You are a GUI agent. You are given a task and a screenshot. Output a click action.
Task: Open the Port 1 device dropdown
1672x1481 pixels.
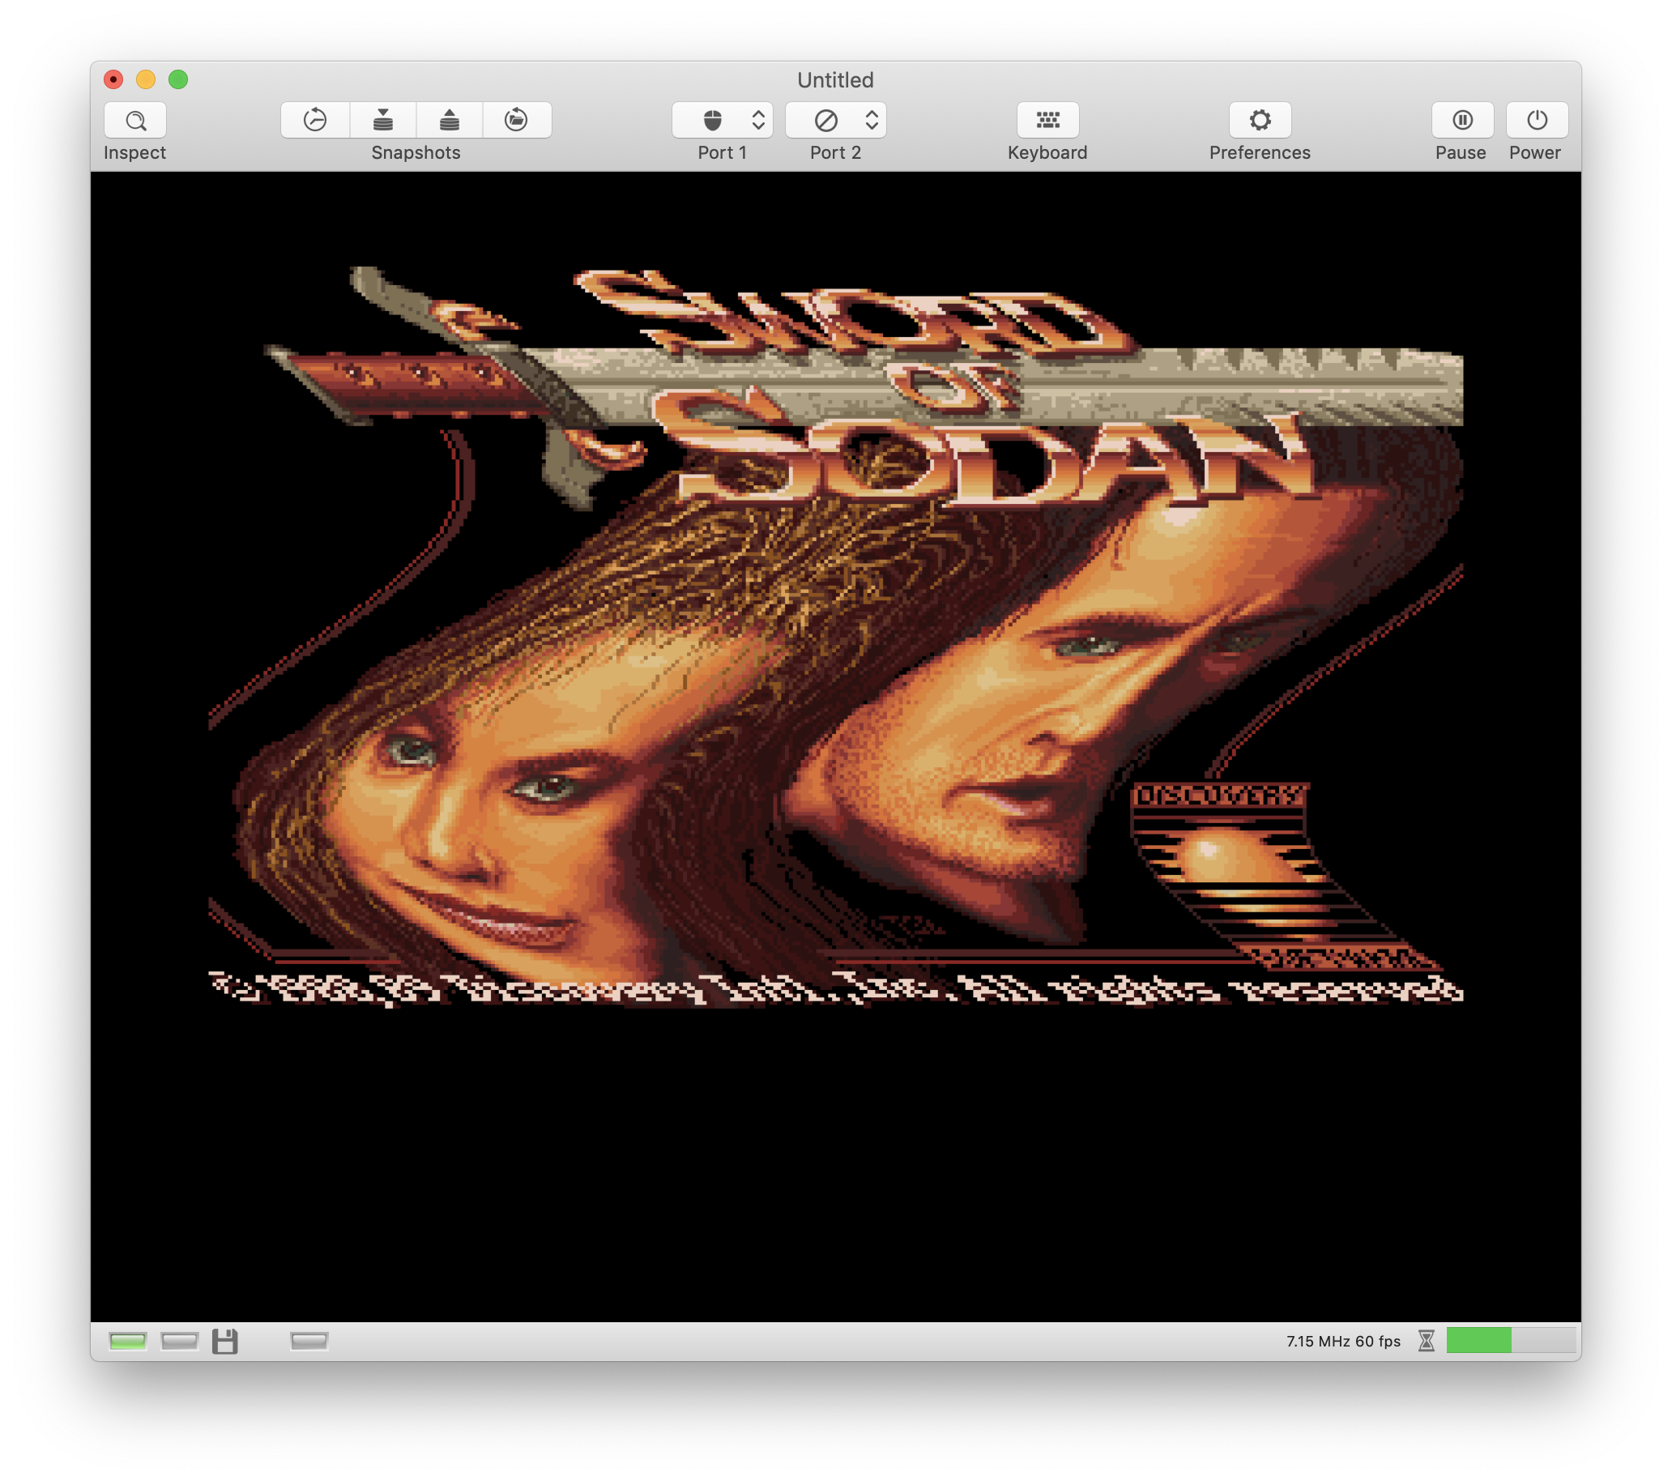tap(723, 120)
